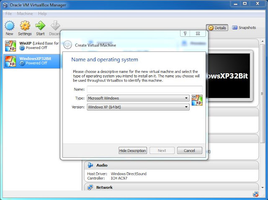Screen dimensions: 268x200
Task: Click the Audio section speaker icon
Action: click(x=90, y=165)
